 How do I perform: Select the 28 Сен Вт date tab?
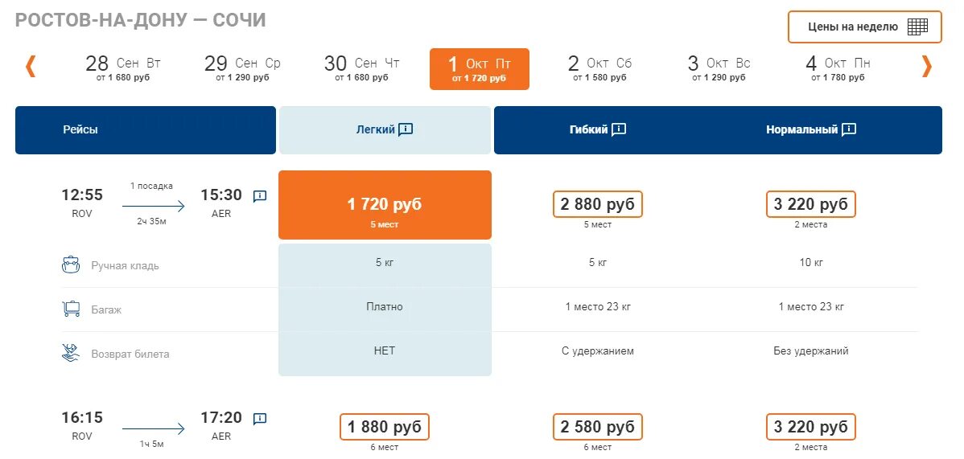123,68
